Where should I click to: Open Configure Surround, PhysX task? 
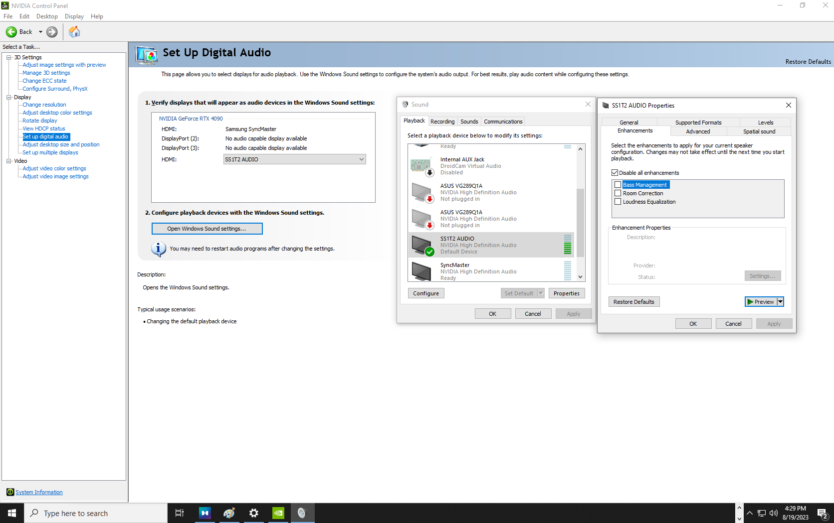click(55, 89)
